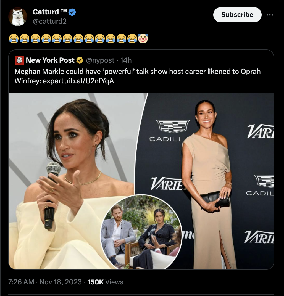The image size is (284, 296).
Task: Click the last laughing-crying emoji before clown
Action: [132, 38]
